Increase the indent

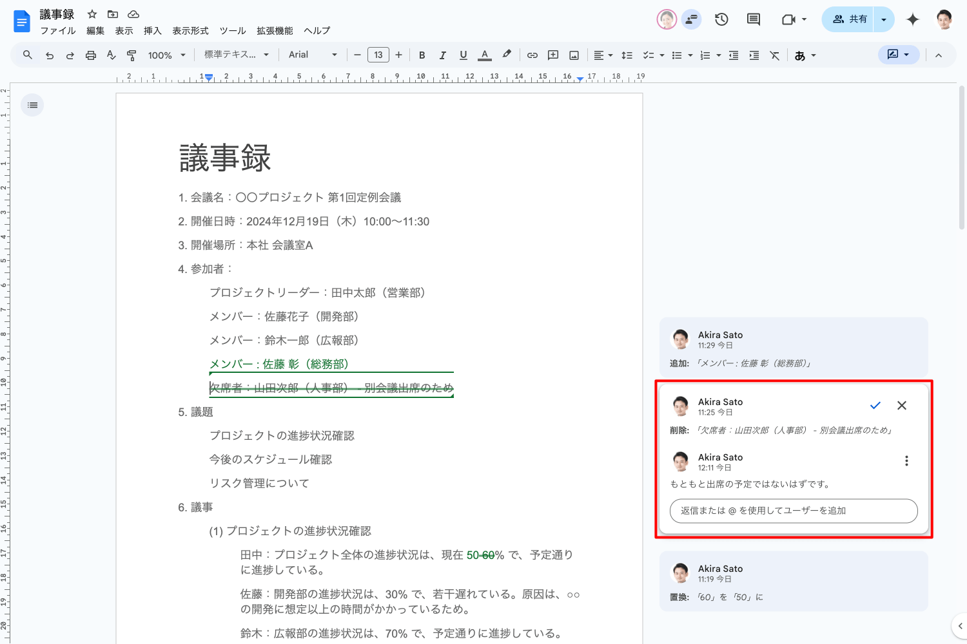pyautogui.click(x=754, y=55)
